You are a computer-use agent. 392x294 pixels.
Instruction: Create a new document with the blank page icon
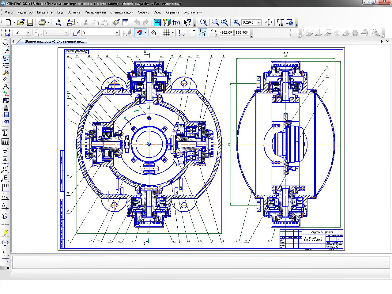point(8,22)
